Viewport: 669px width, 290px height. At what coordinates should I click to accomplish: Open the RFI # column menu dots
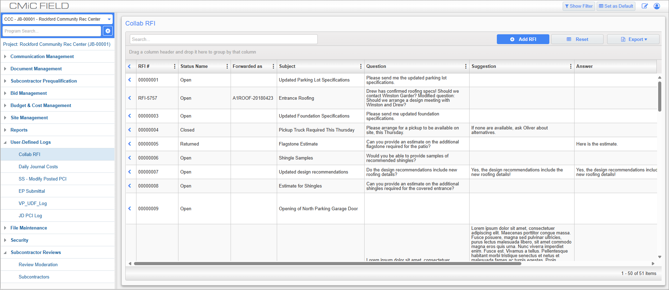pyautogui.click(x=175, y=66)
